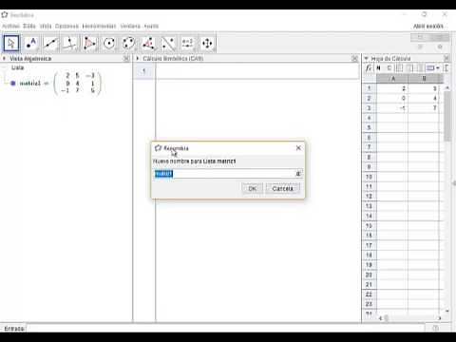Open the Opciones menu

tap(66, 26)
